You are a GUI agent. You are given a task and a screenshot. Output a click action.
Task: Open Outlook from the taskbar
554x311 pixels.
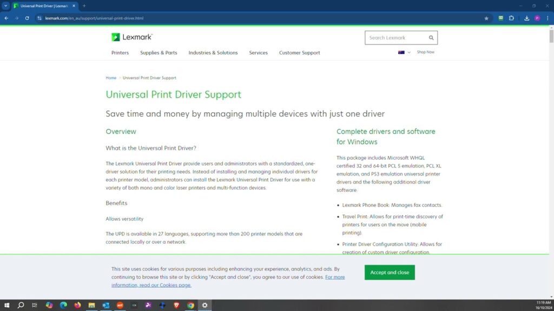[105, 305]
